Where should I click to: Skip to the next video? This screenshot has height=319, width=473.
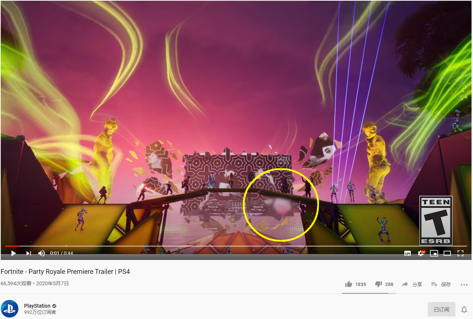[29, 253]
